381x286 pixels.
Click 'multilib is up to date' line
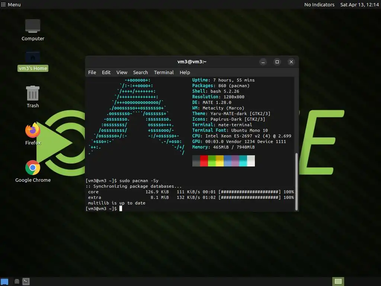116,203
